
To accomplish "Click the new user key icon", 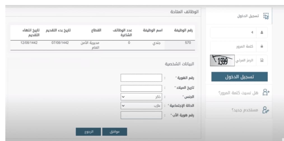I will click(x=266, y=110).
